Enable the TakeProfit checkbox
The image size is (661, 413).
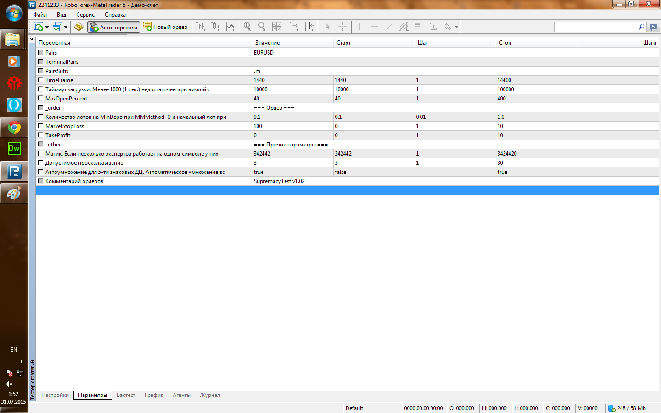[x=40, y=135]
